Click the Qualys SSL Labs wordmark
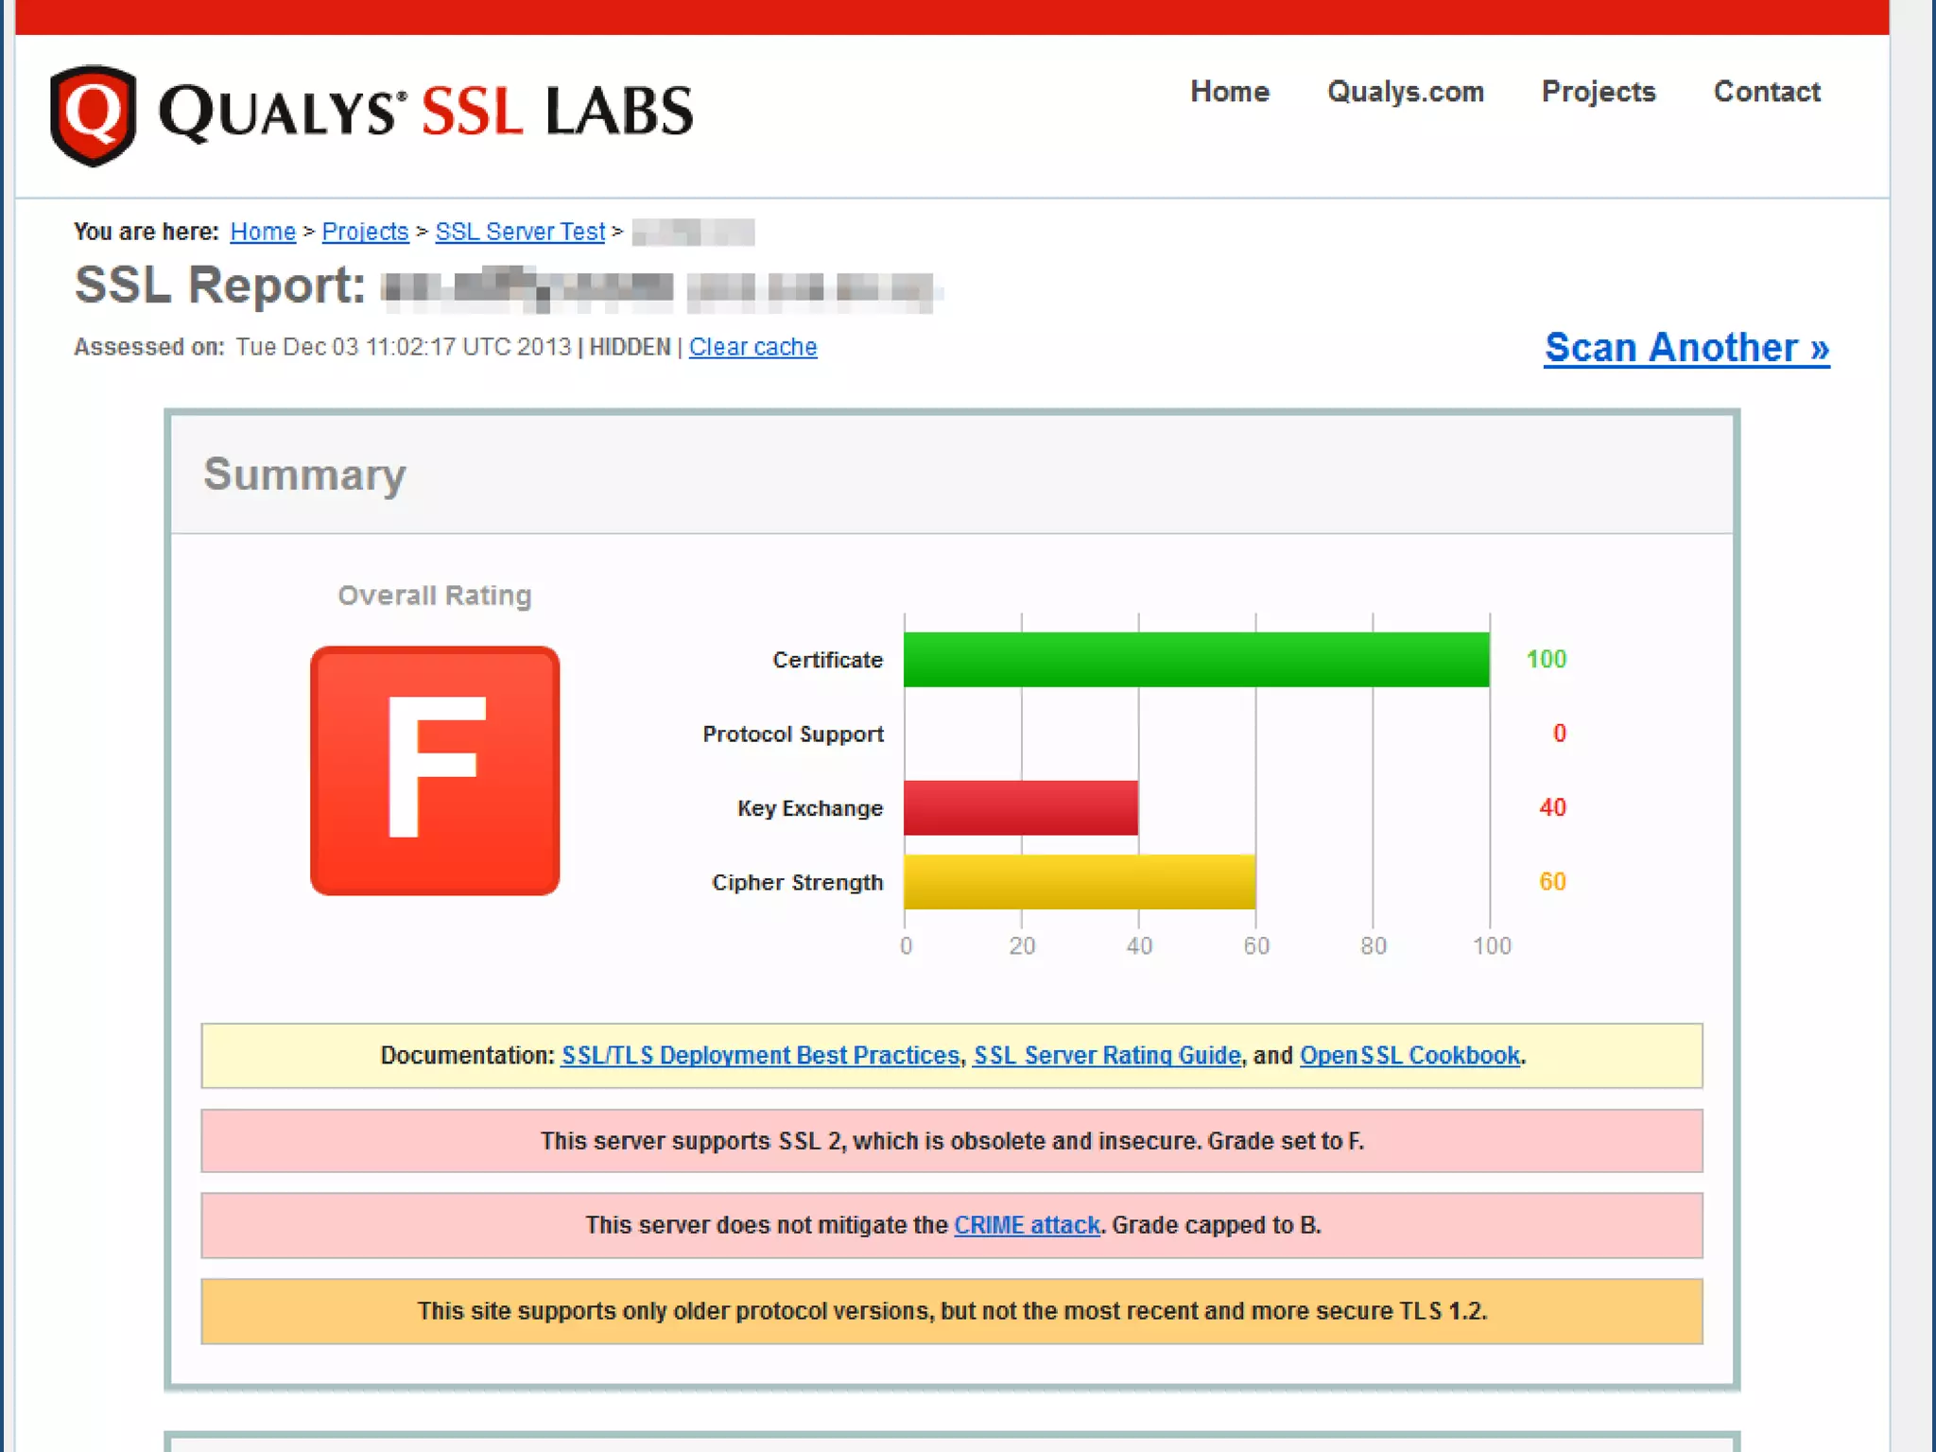 pos(425,112)
